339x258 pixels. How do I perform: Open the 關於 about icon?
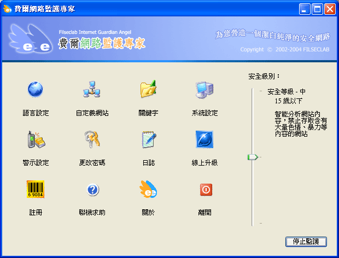148,189
